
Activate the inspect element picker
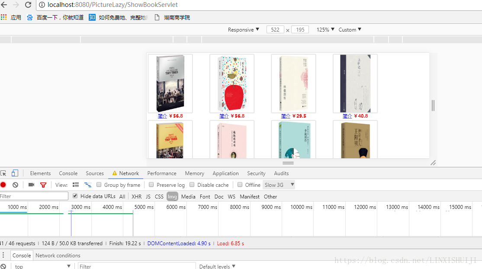[x=3, y=173]
